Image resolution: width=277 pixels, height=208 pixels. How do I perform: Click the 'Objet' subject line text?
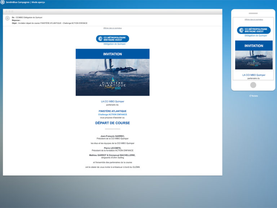pos(50,23)
